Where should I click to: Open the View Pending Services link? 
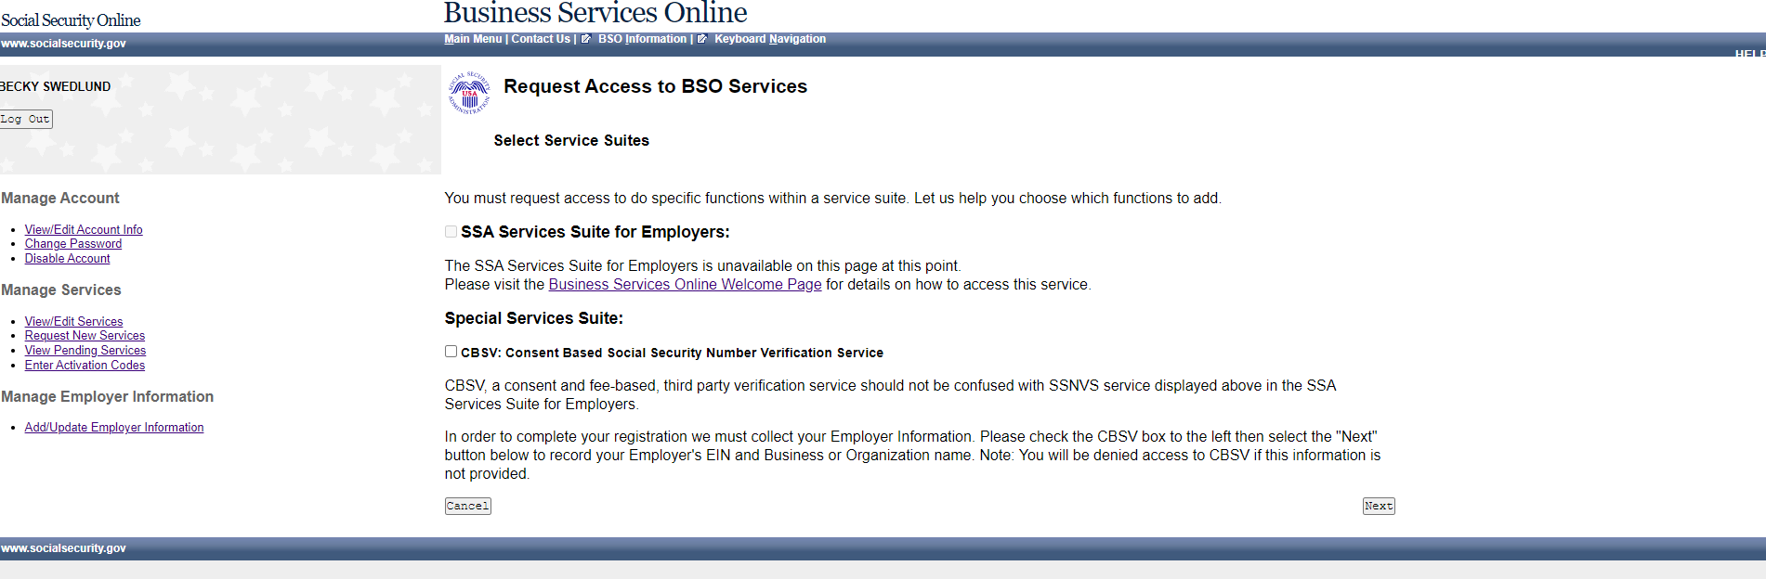[x=85, y=351]
